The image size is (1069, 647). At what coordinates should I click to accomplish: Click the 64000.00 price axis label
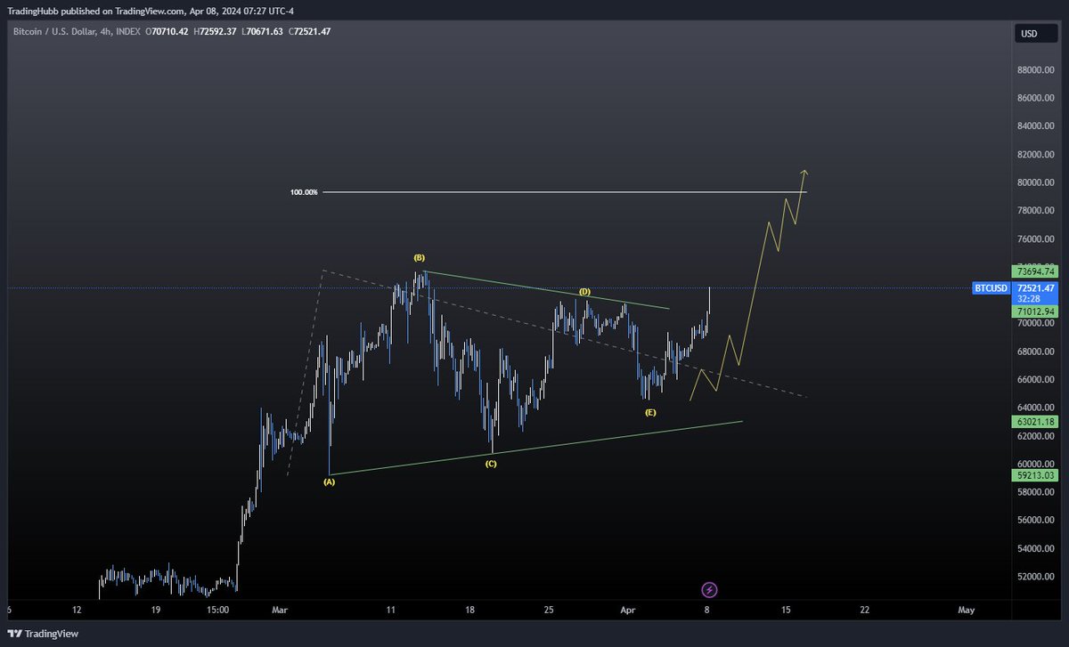(1037, 408)
